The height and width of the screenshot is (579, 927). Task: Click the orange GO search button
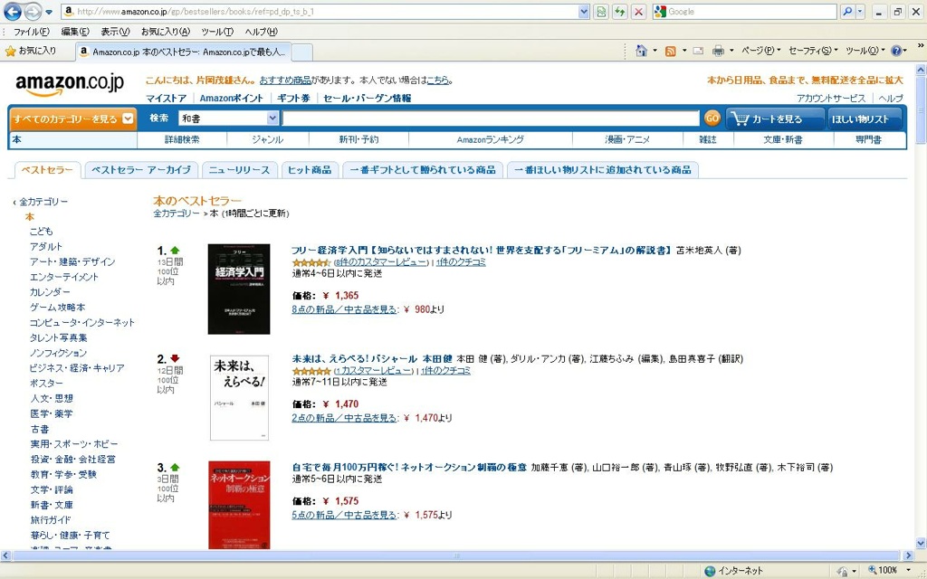point(712,119)
